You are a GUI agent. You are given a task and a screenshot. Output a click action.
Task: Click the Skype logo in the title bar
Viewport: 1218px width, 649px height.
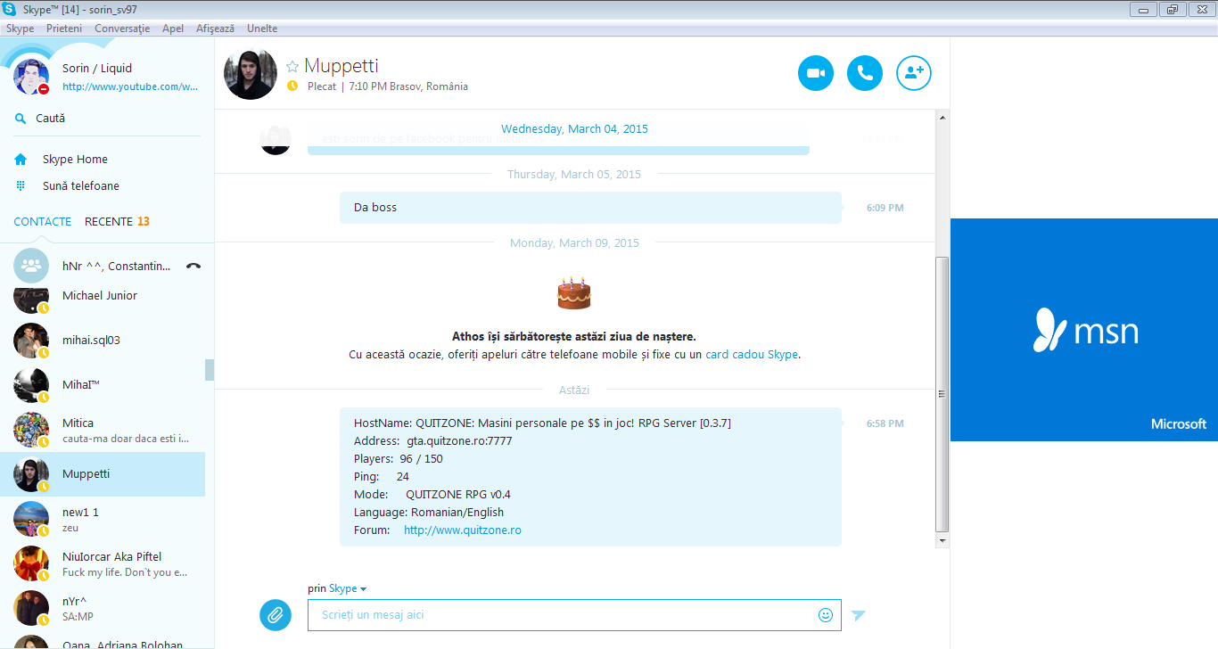(10, 9)
